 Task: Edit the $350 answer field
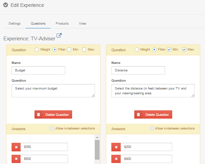(x=44, y=147)
